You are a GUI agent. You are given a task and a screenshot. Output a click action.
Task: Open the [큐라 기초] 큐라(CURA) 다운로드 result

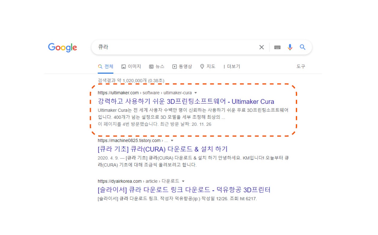click(x=163, y=149)
